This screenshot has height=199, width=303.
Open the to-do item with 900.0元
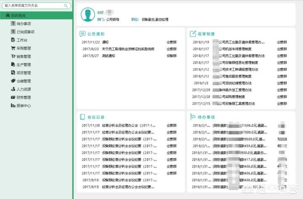click(x=239, y=153)
